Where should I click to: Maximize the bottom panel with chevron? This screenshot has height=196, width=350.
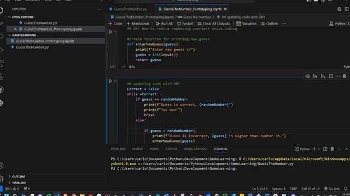click(x=346, y=149)
